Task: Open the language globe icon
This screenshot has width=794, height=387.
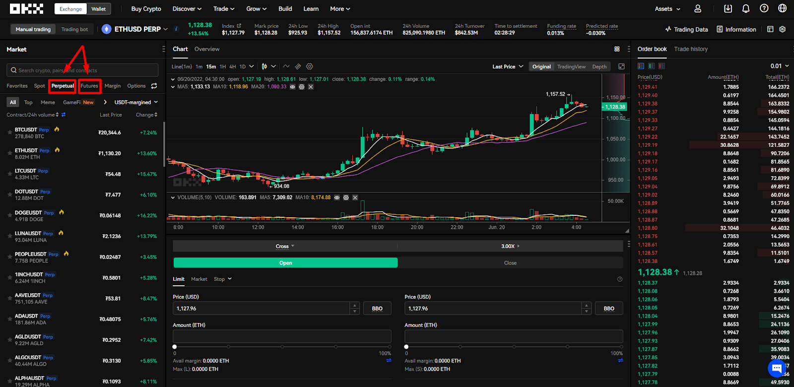Action: point(783,8)
